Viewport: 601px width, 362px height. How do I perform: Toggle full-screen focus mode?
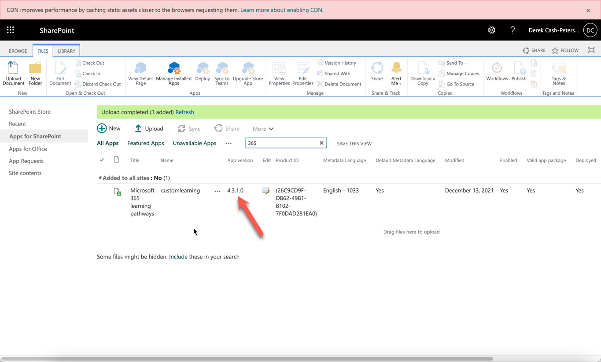[x=591, y=50]
